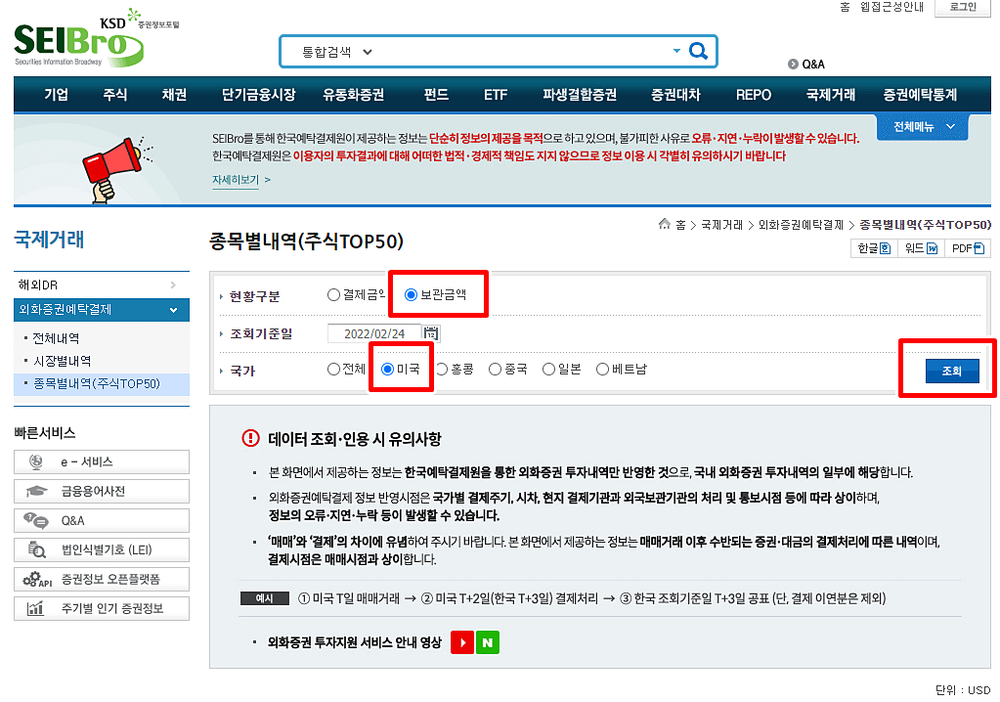Click the home icon in breadcrumb
The width and height of the screenshot is (1000, 702).
pos(665,224)
